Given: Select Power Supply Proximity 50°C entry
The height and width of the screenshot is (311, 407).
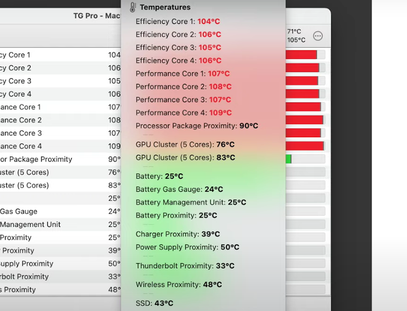Looking at the screenshot, I should [x=187, y=247].
